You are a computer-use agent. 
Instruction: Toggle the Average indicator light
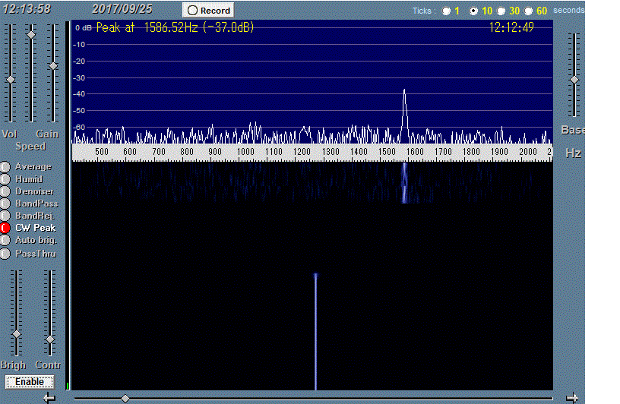(5, 167)
